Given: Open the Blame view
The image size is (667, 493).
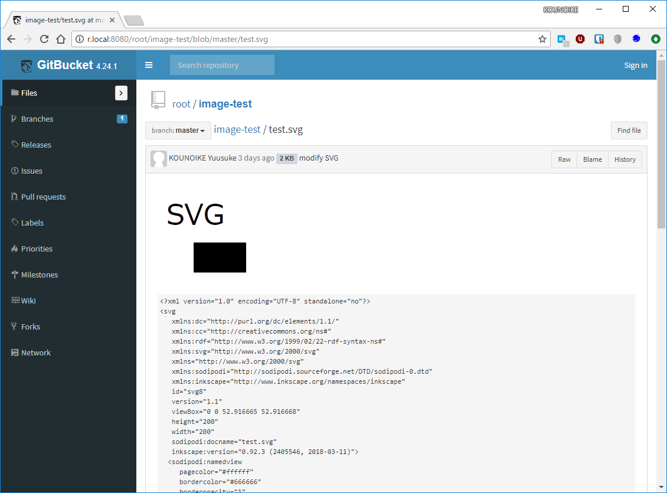Looking at the screenshot, I should pos(593,159).
